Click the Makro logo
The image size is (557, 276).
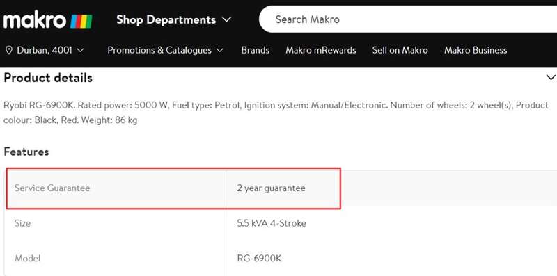47,20
